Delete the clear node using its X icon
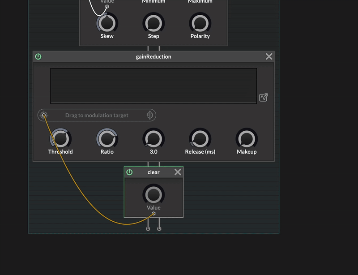 [178, 172]
